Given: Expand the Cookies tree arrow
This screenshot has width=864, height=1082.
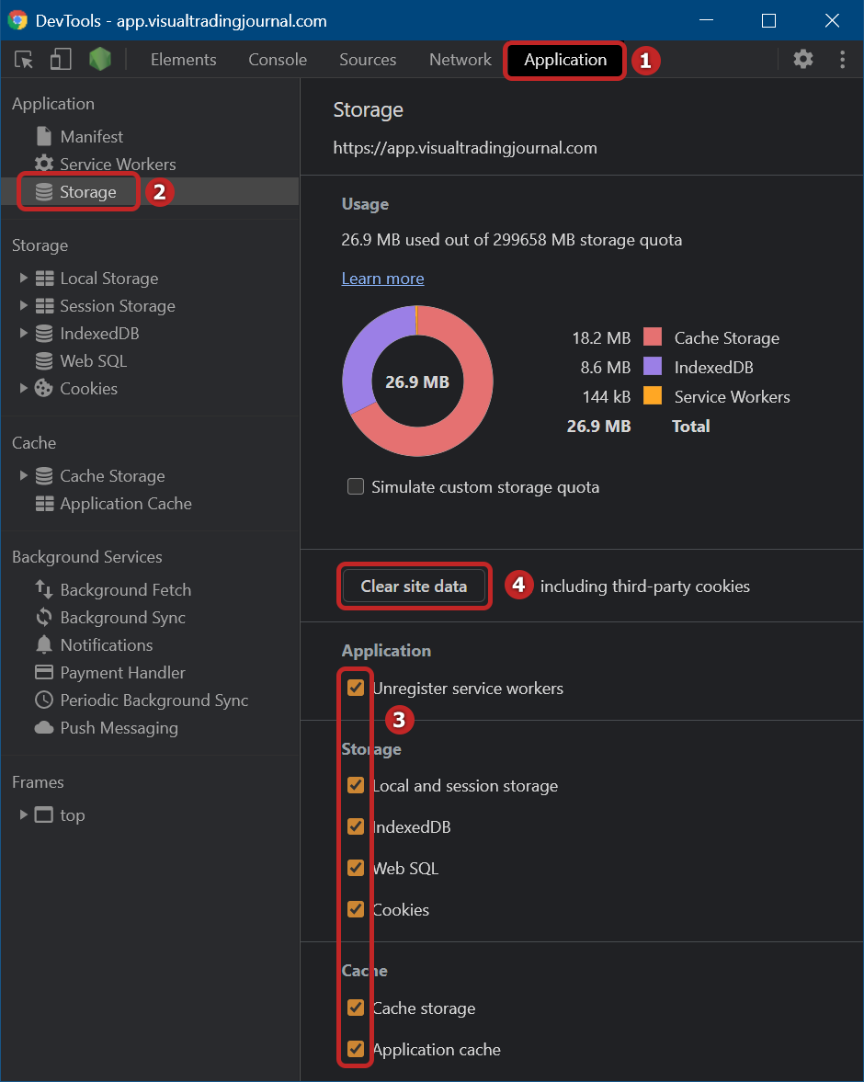Looking at the screenshot, I should (x=24, y=389).
